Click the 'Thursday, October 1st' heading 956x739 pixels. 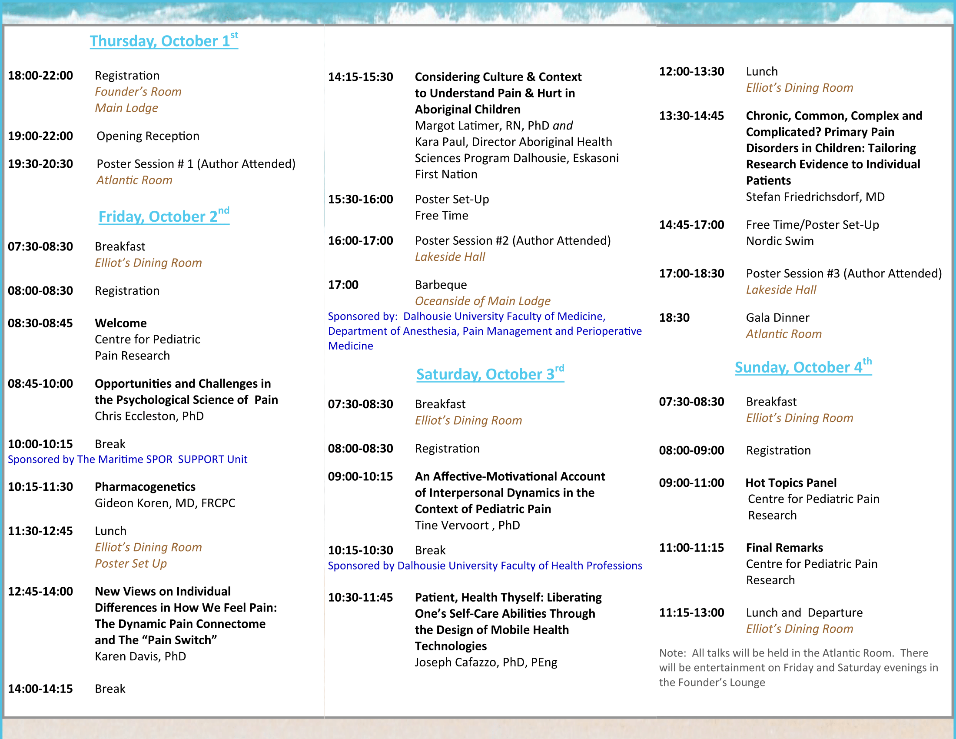tap(164, 40)
